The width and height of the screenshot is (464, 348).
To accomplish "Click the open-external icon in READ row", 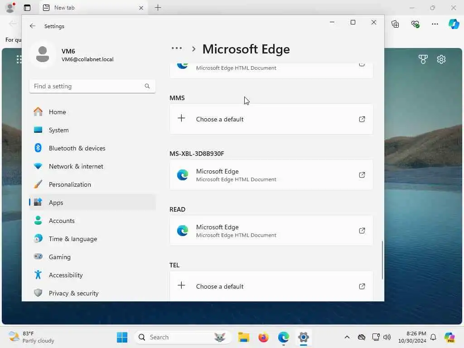I will [x=362, y=231].
